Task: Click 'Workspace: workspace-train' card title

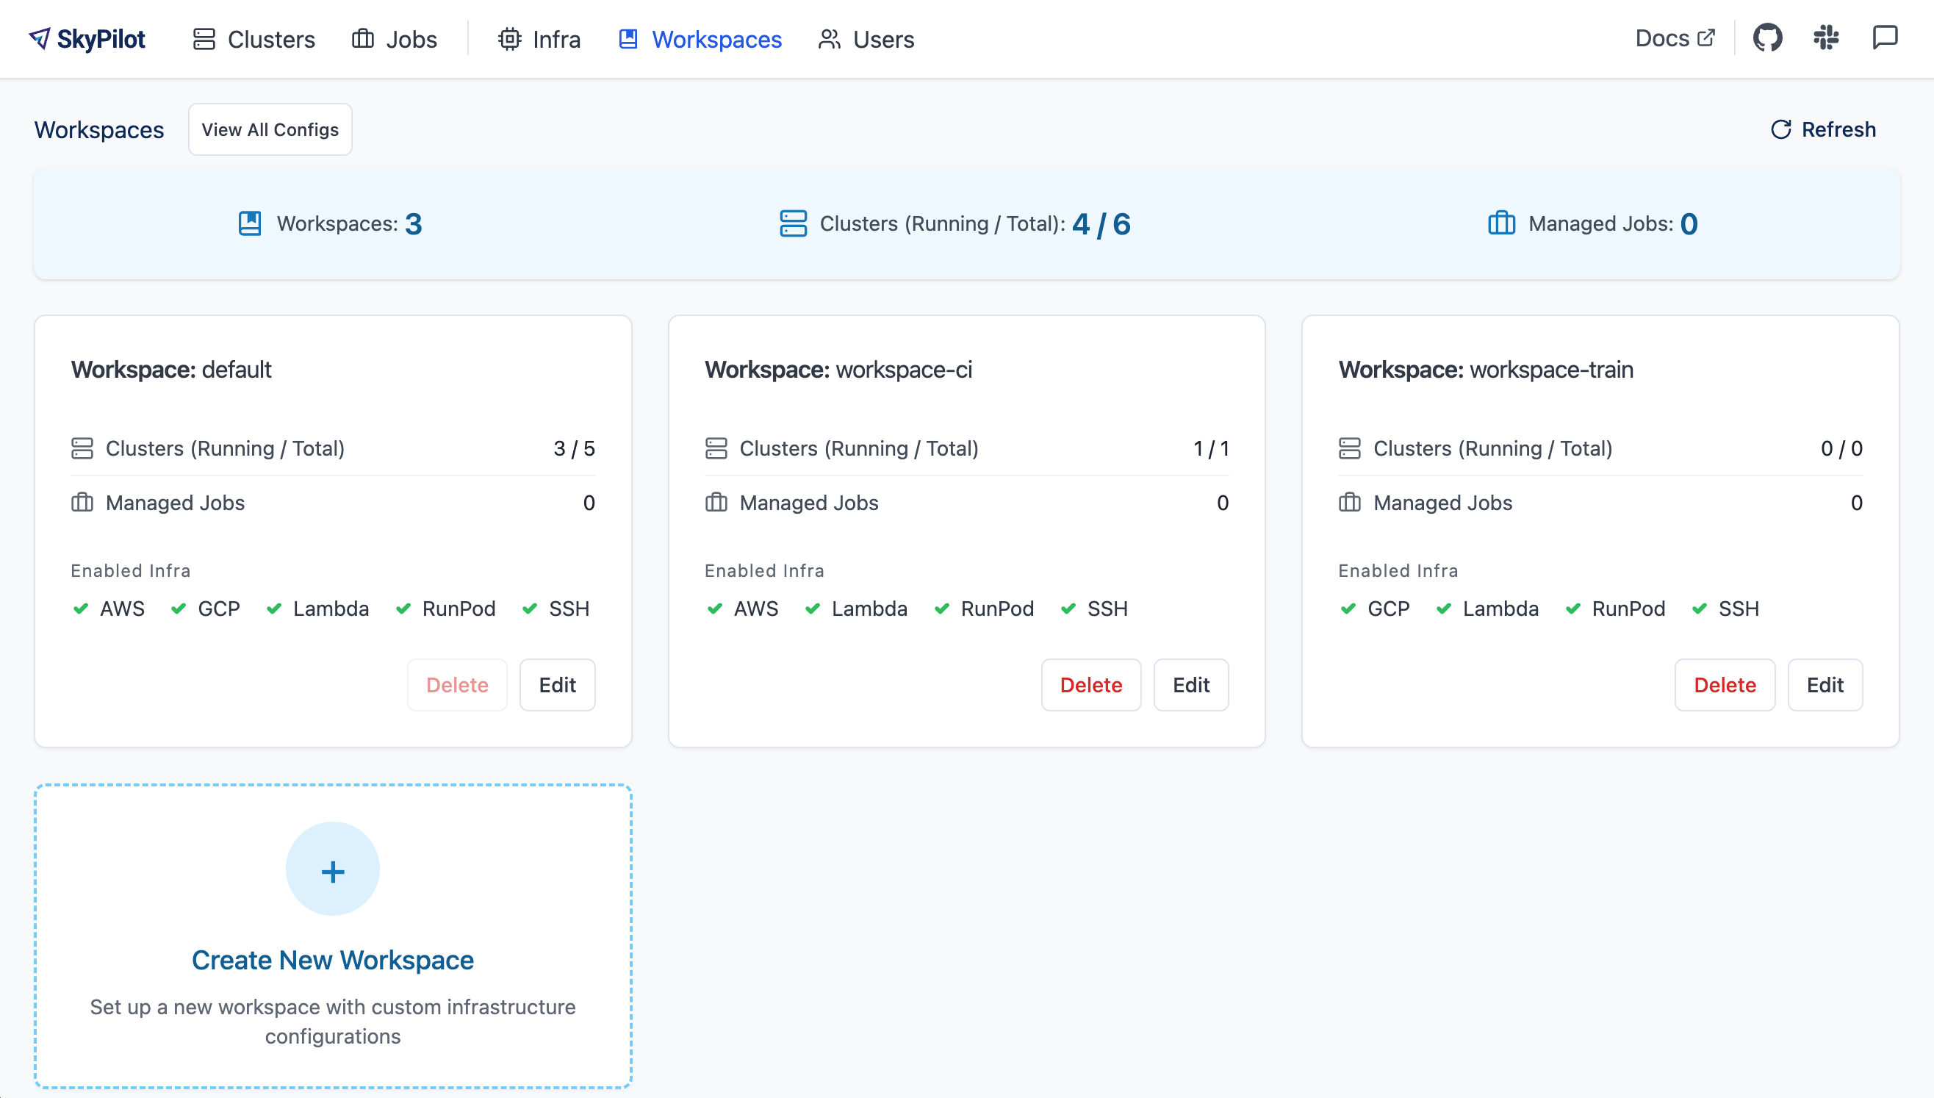Action: [1486, 370]
